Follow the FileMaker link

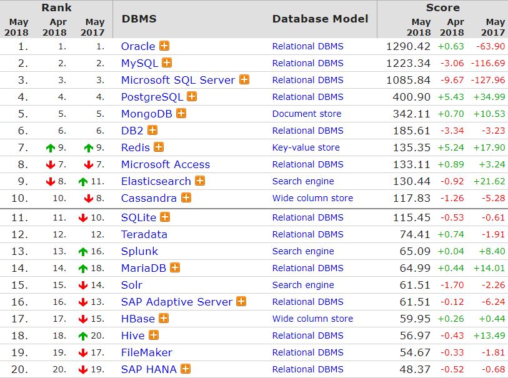tap(146, 352)
